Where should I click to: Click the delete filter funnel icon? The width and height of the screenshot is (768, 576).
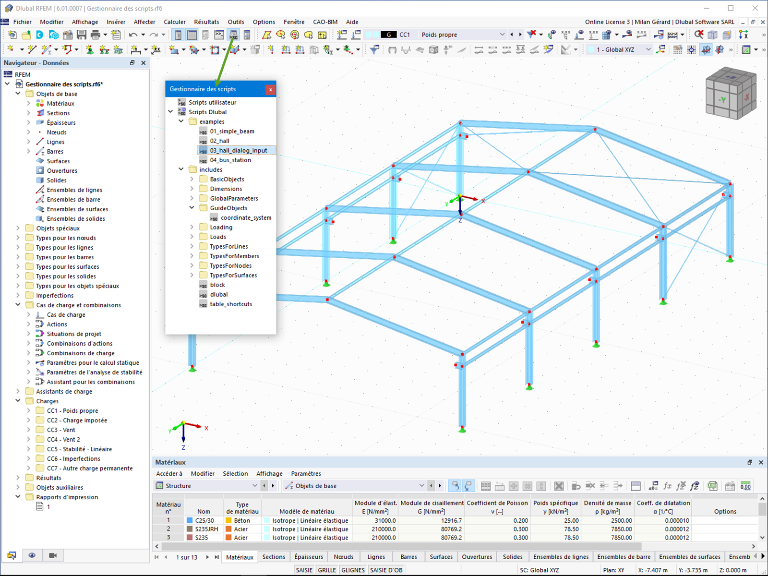tap(531, 34)
